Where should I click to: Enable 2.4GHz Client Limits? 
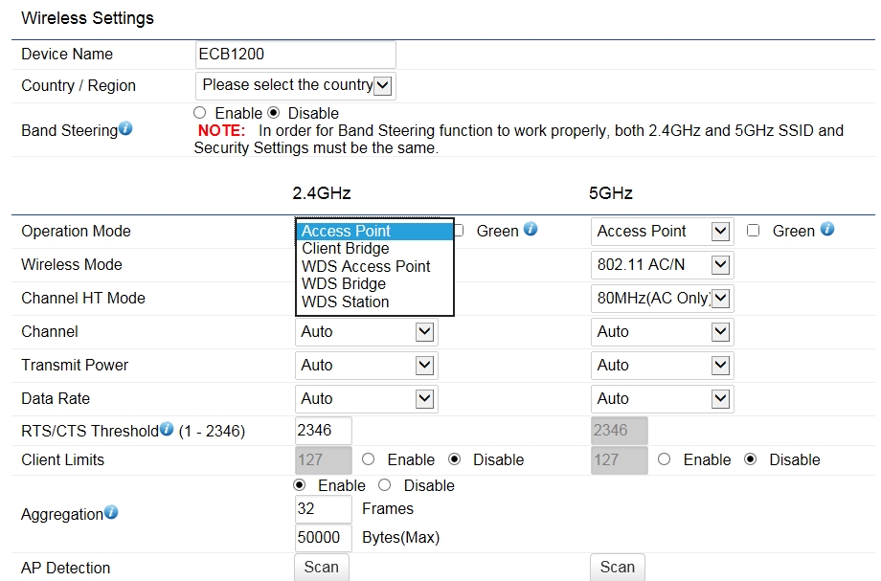point(369,459)
